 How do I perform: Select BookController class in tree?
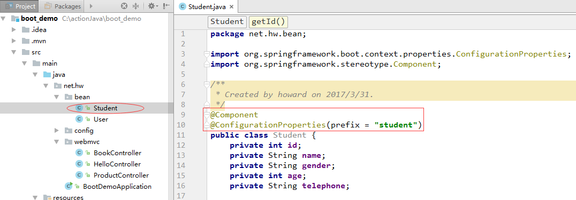click(x=117, y=153)
